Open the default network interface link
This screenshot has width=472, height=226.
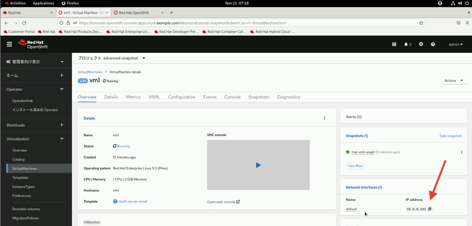351,209
